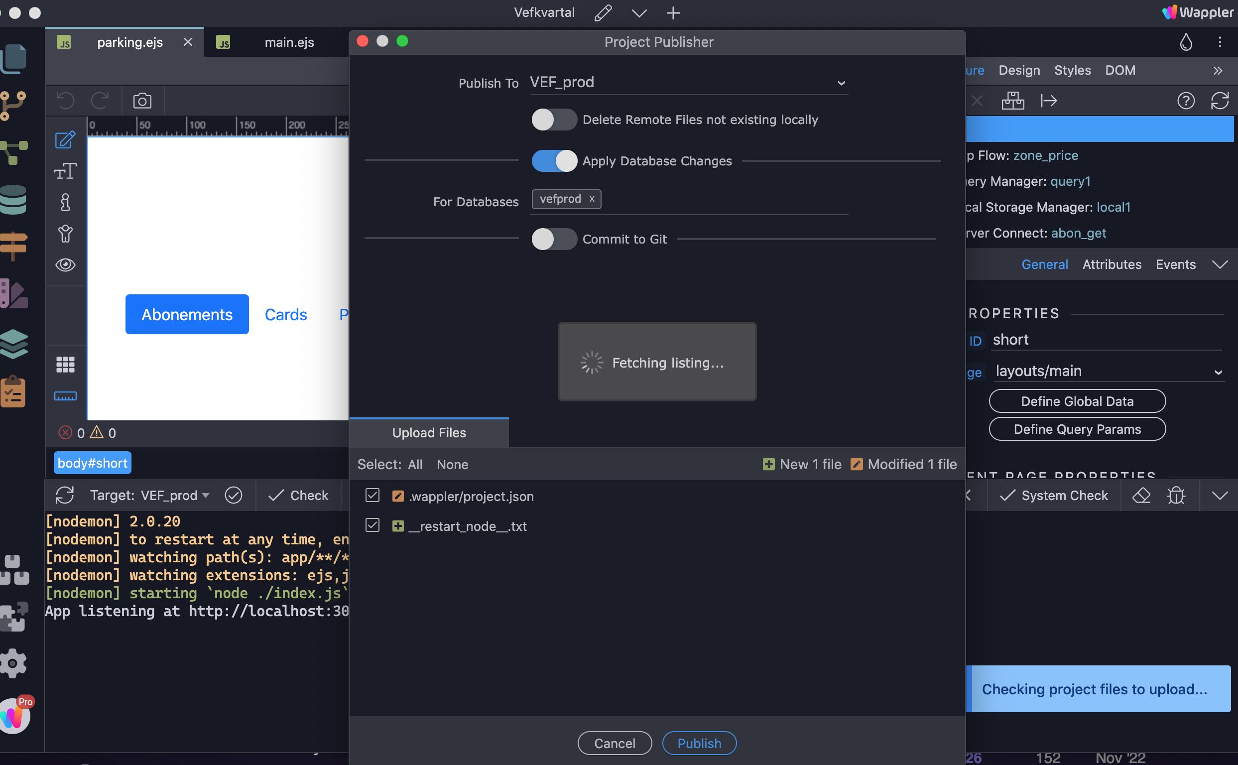The image size is (1238, 765).
Task: Click the eraser clear icon in bottom bar
Action: click(x=1141, y=496)
